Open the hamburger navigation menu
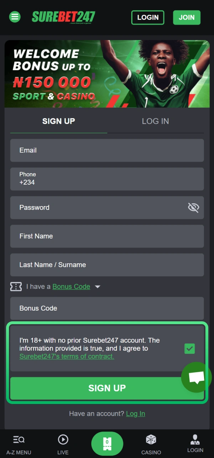Image resolution: width=214 pixels, height=458 pixels. point(15,17)
